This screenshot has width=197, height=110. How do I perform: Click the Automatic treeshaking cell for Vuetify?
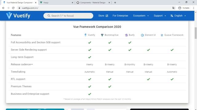point(90,72)
